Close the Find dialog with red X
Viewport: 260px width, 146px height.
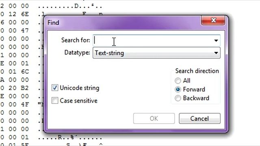pos(213,20)
